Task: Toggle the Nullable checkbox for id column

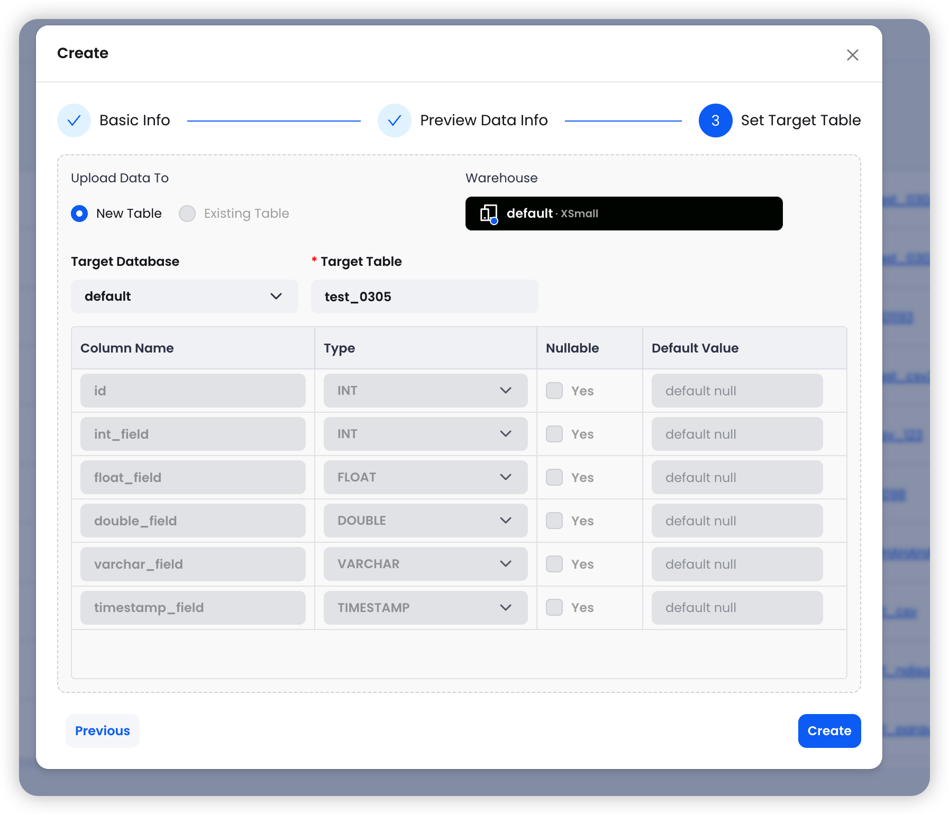Action: pyautogui.click(x=554, y=391)
